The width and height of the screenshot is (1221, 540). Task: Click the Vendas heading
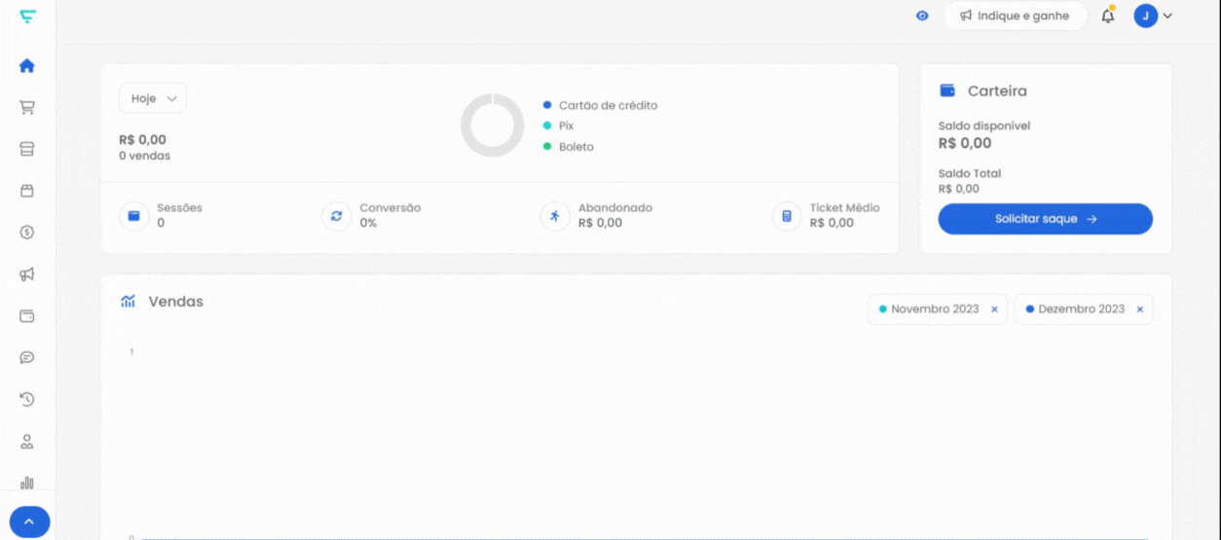[x=176, y=302]
